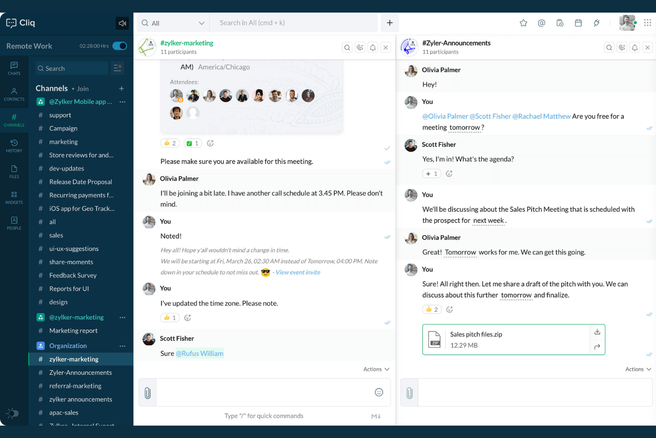Click the Search in All field
The width and height of the screenshot is (656, 438).
pos(293,23)
